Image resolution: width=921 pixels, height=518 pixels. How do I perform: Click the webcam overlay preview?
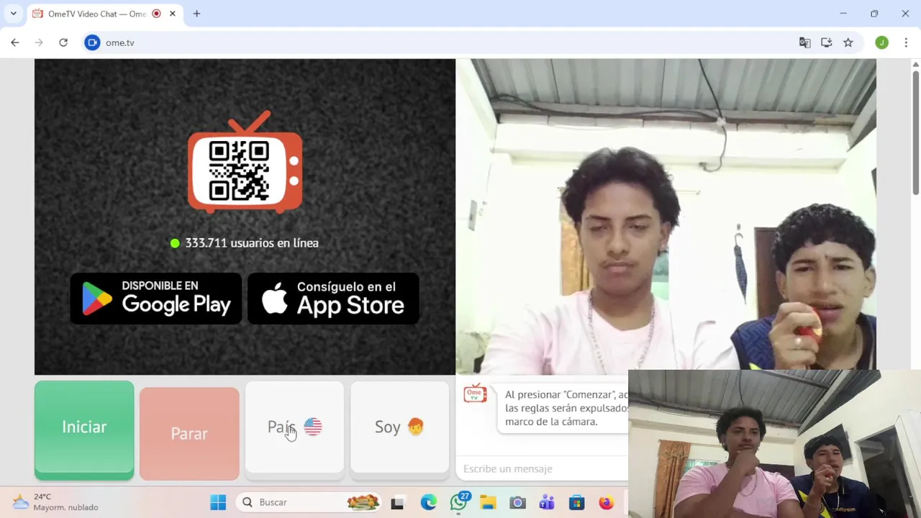click(x=774, y=444)
